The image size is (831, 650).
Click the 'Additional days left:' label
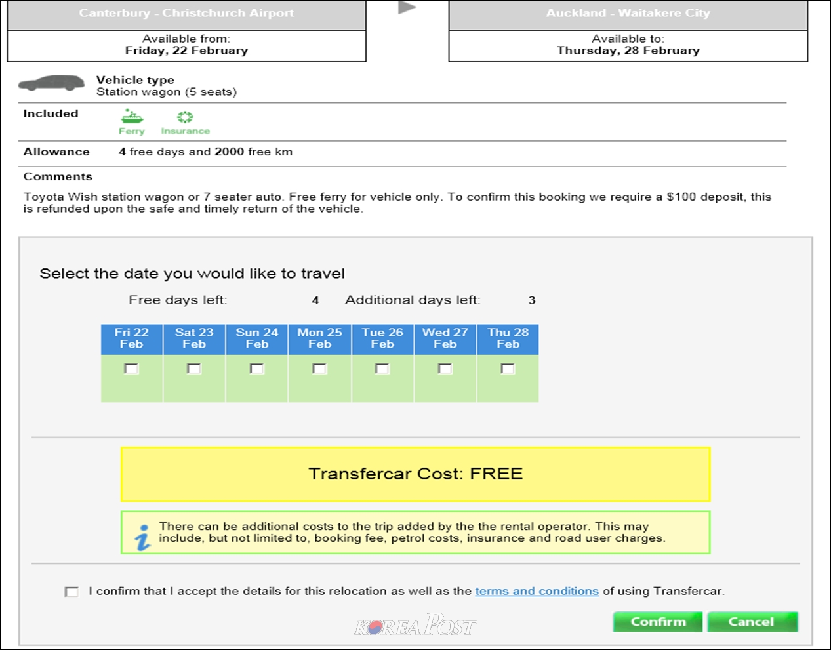tap(413, 300)
